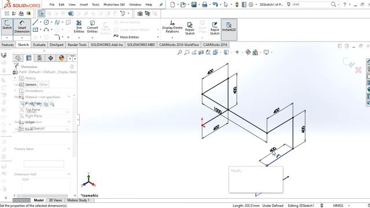Switch to the Evaluate tab
The height and width of the screenshot is (208, 370).
(39, 45)
